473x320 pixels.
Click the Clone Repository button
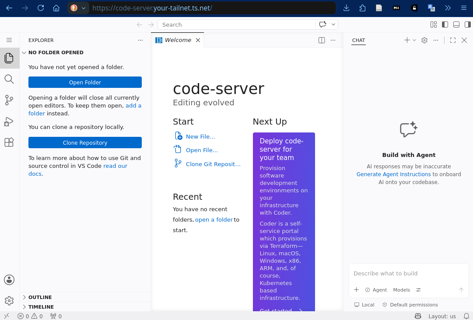tap(85, 143)
